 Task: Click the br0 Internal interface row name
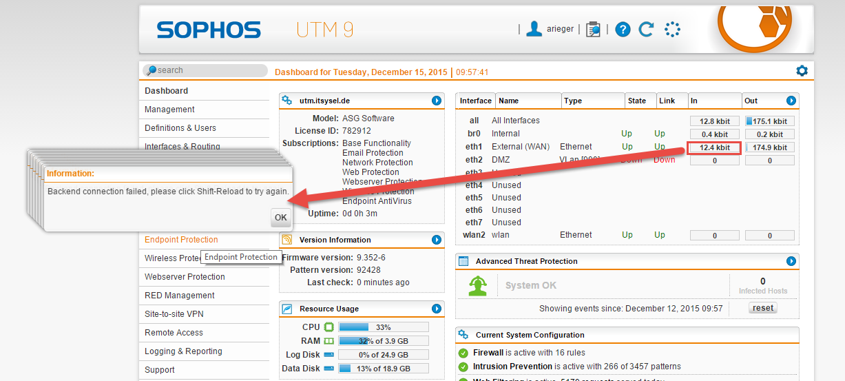[x=505, y=134]
